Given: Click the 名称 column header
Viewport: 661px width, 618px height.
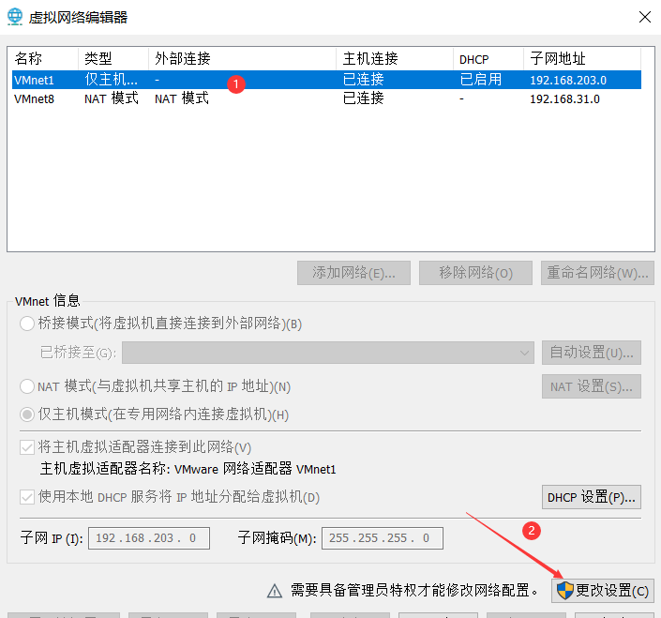Looking at the screenshot, I should 45,58.
